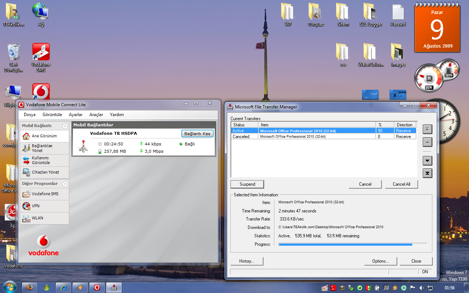Suspend the active transfer
This screenshot has height=293, width=469.
click(x=247, y=184)
